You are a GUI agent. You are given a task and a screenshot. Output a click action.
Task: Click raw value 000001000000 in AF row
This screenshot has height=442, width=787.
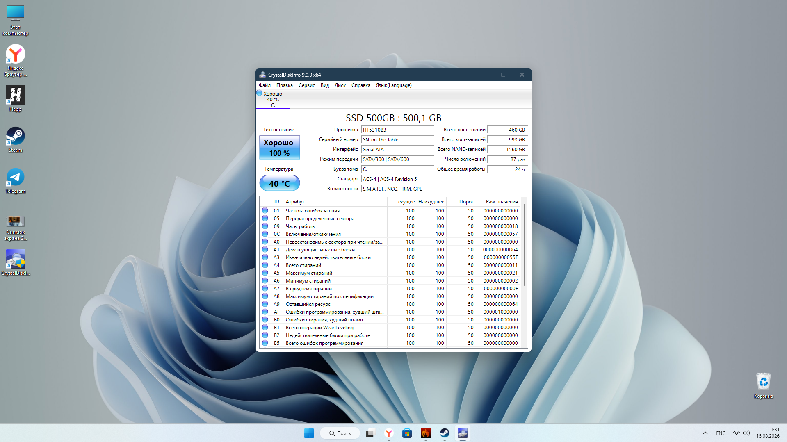(500, 312)
